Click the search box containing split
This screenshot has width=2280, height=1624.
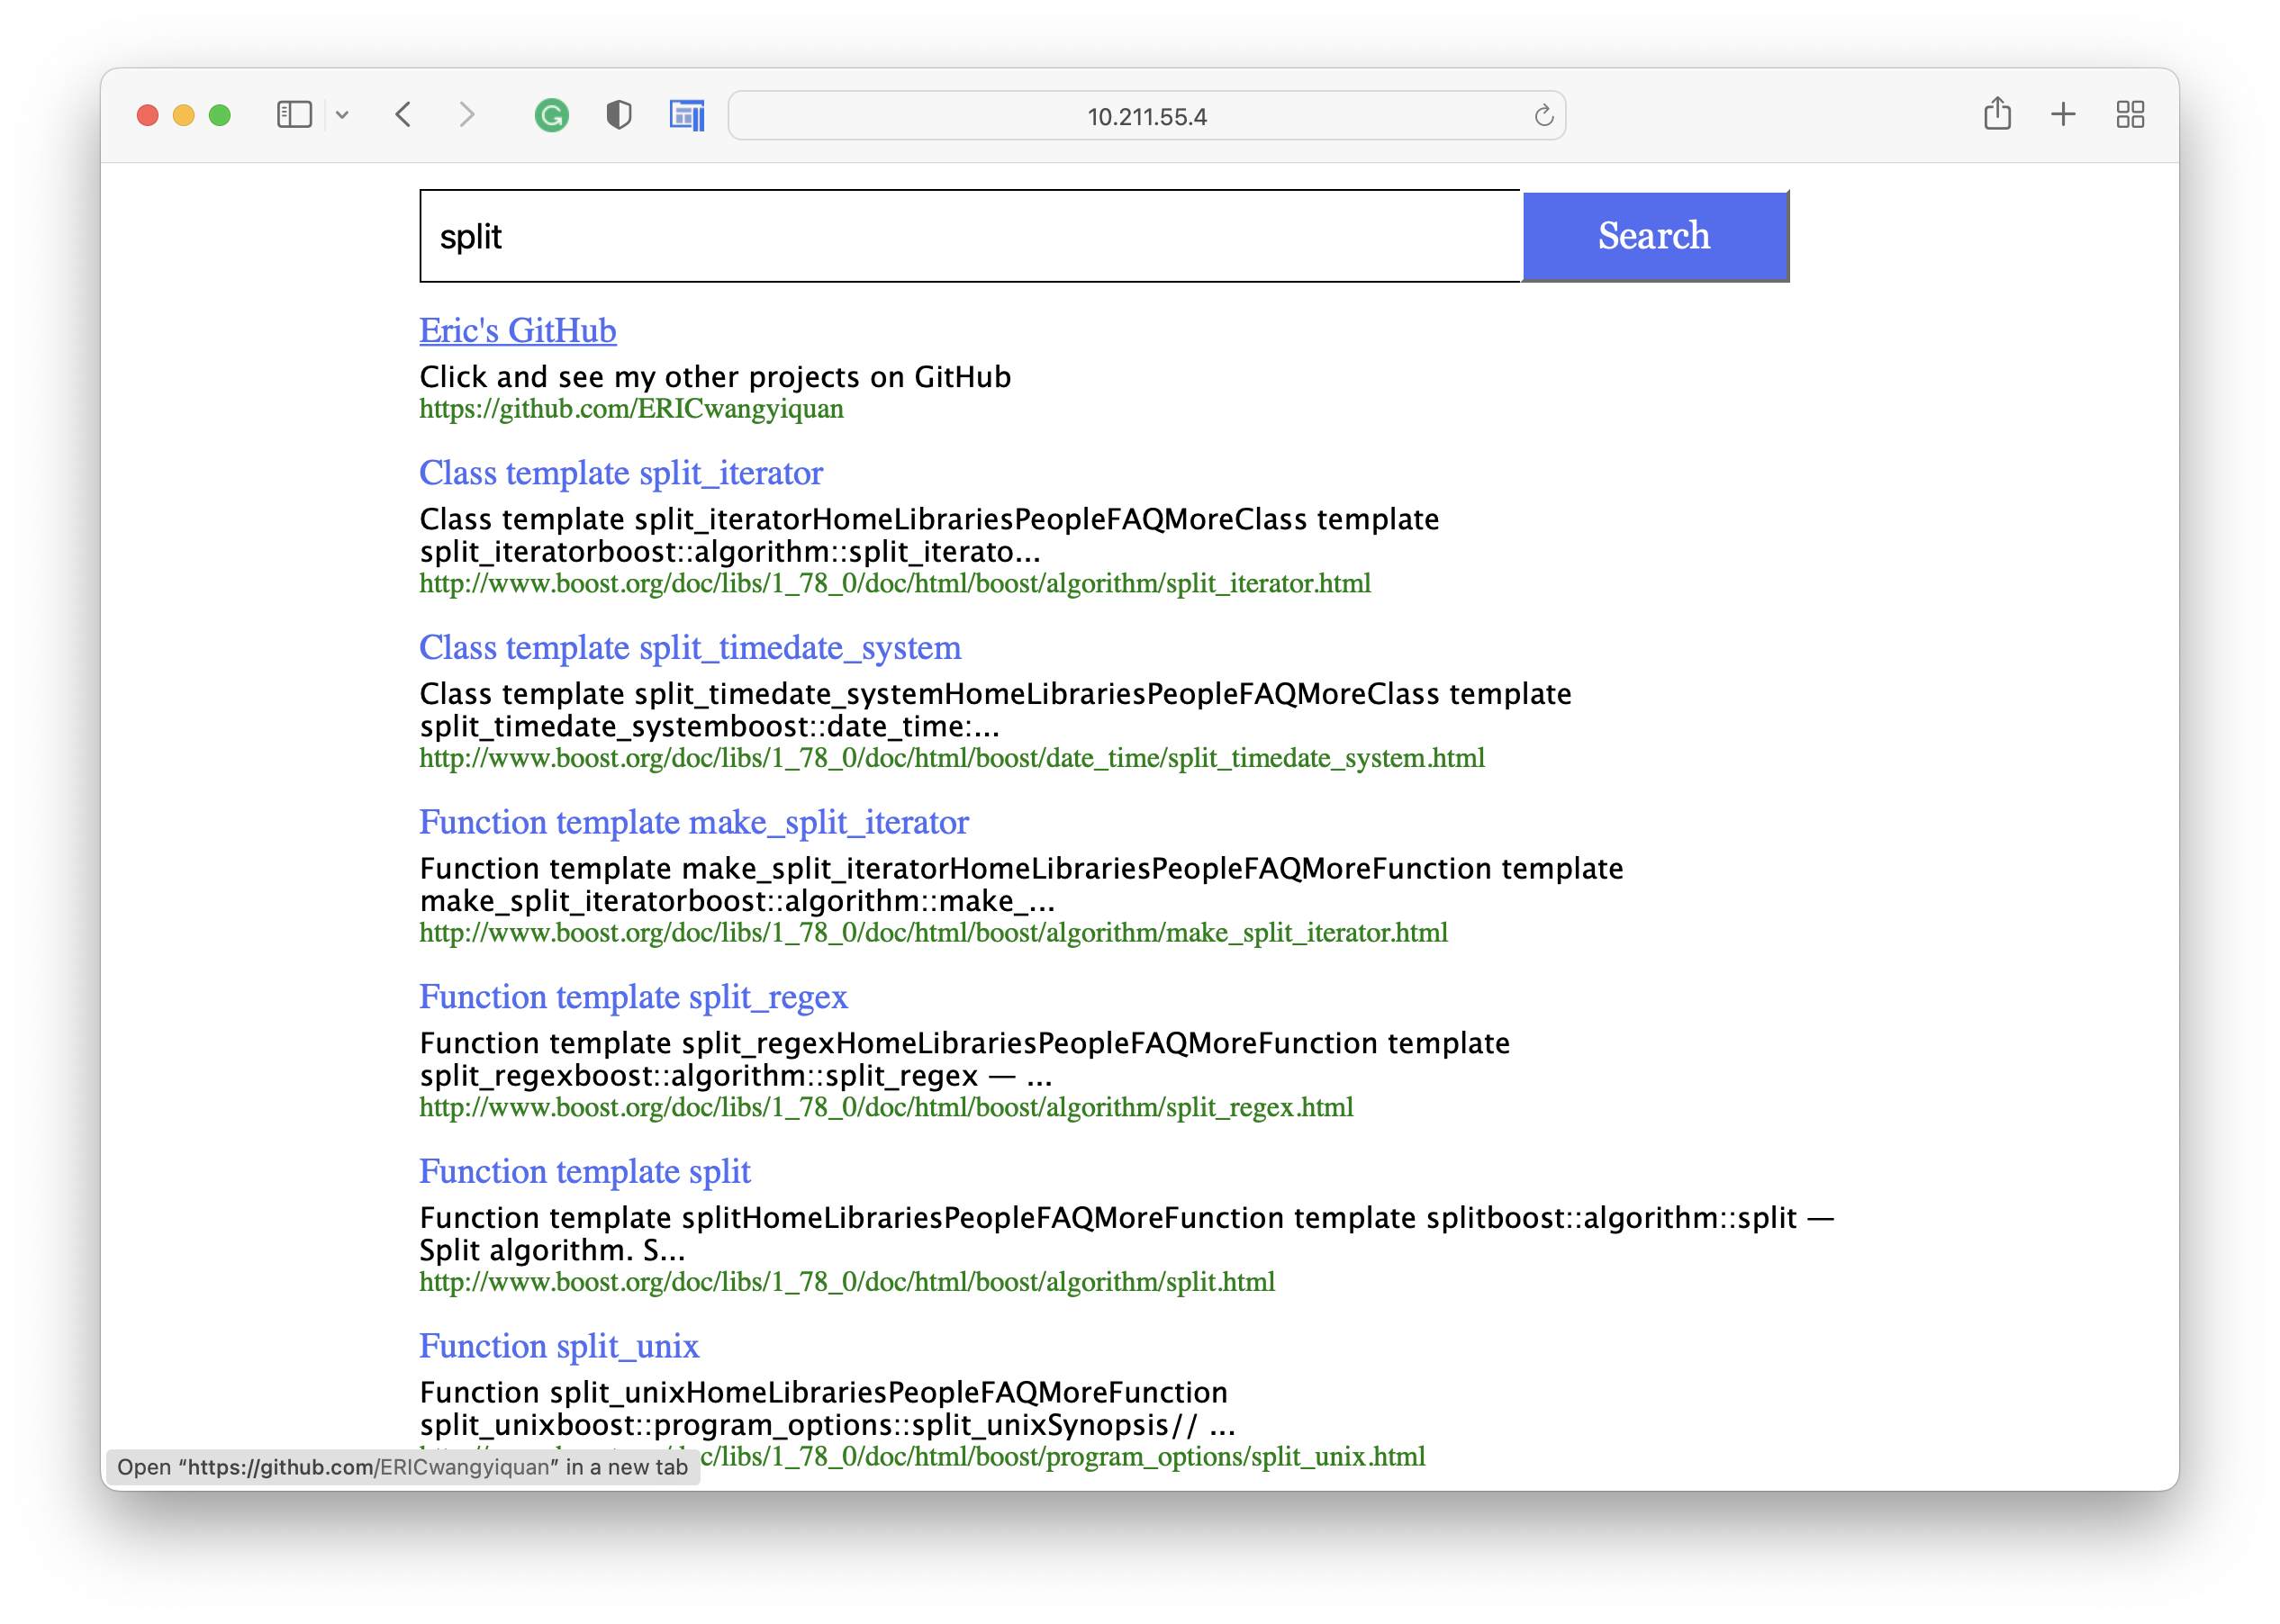tap(970, 236)
